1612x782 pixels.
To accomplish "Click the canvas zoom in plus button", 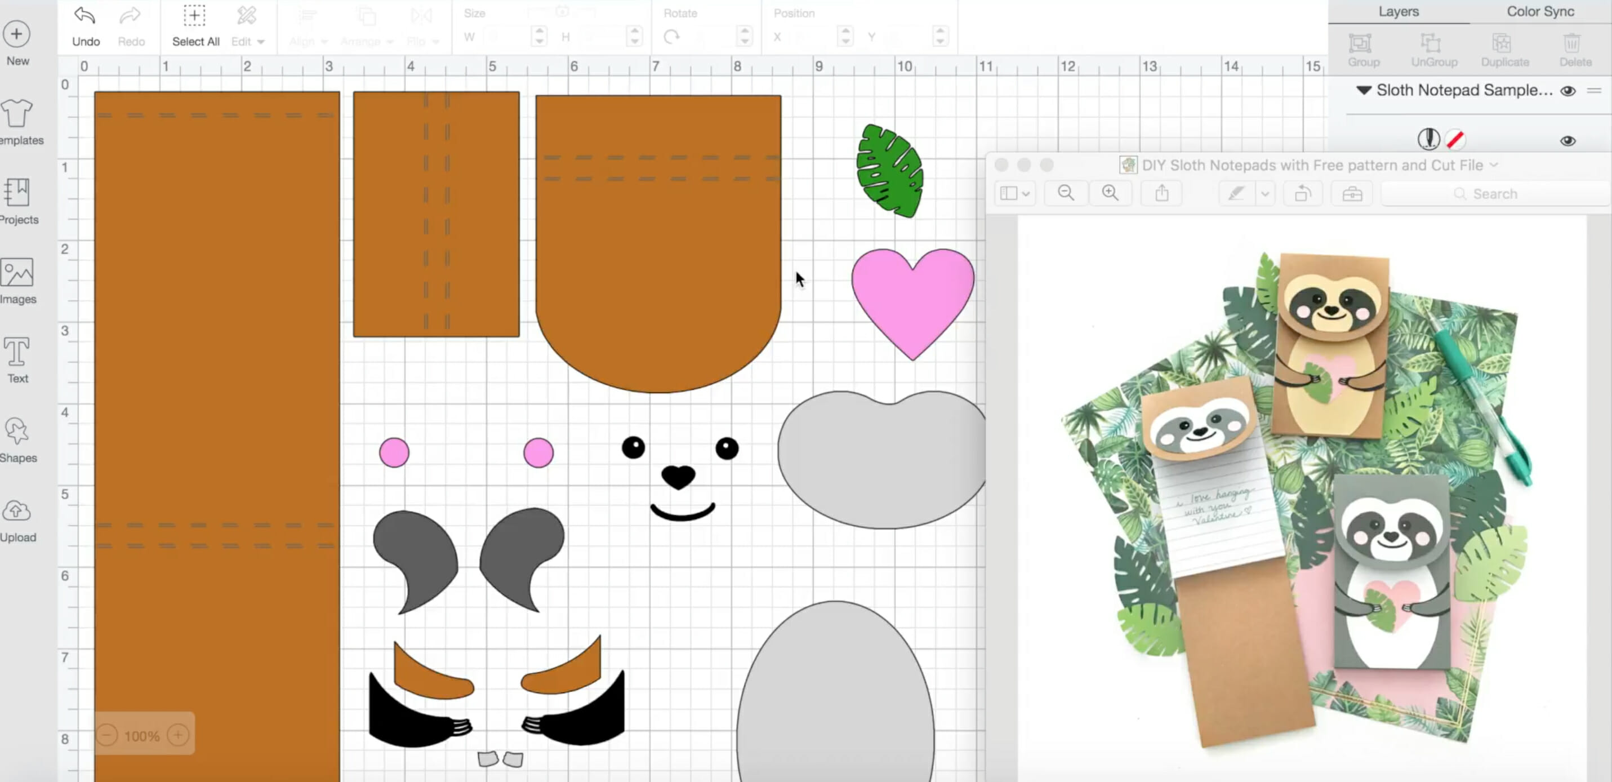I will [x=179, y=735].
